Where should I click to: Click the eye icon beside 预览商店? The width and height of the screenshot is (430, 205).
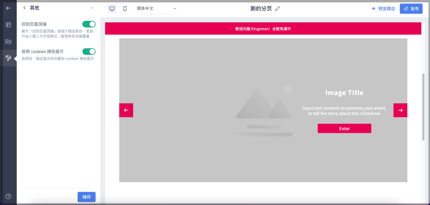tap(374, 9)
